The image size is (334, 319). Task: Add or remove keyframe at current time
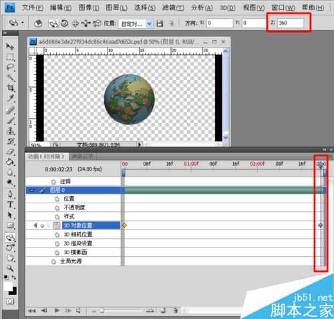coord(42,226)
